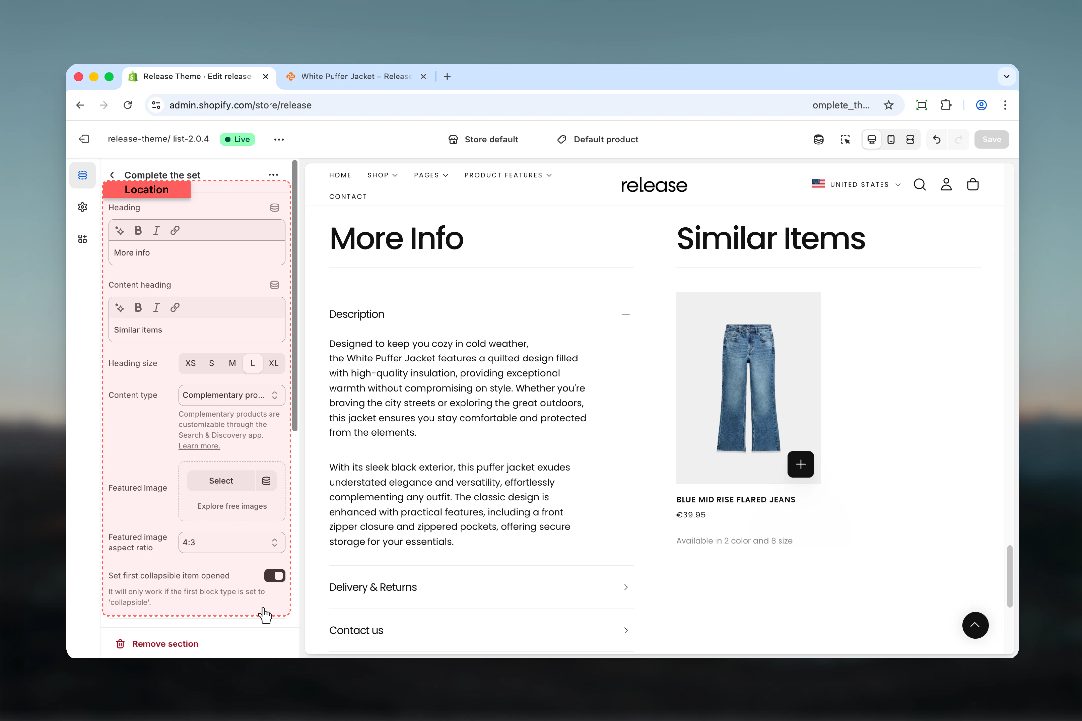Collapse the Description accordion
Screen dimensions: 1082x721
pyautogui.click(x=481, y=314)
